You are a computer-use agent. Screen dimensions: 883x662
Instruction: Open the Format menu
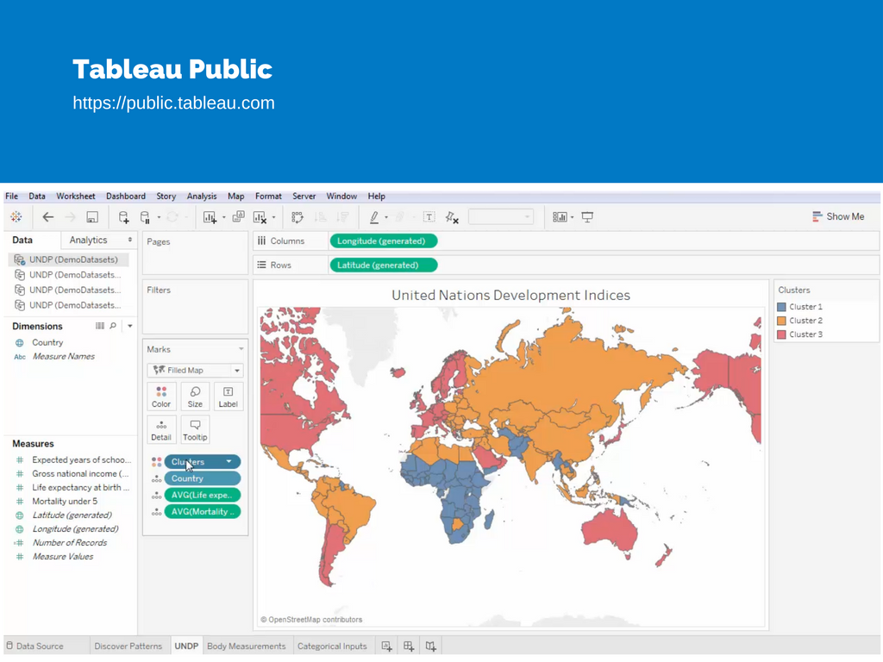point(268,197)
